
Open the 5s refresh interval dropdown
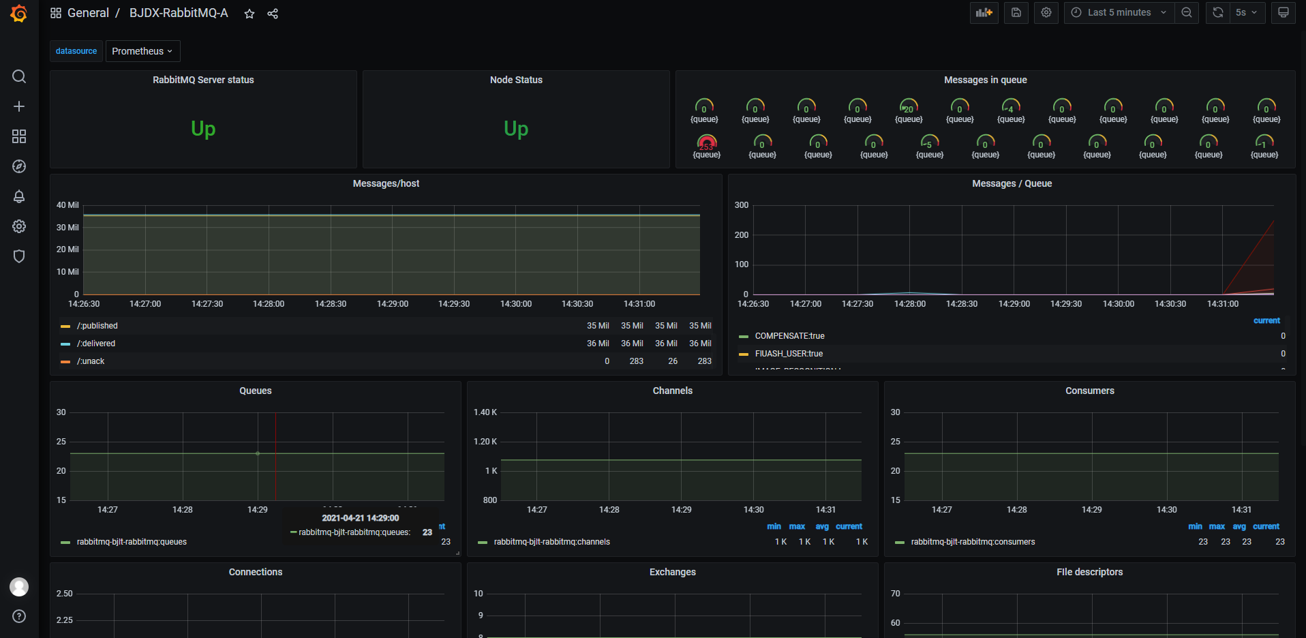(1247, 12)
